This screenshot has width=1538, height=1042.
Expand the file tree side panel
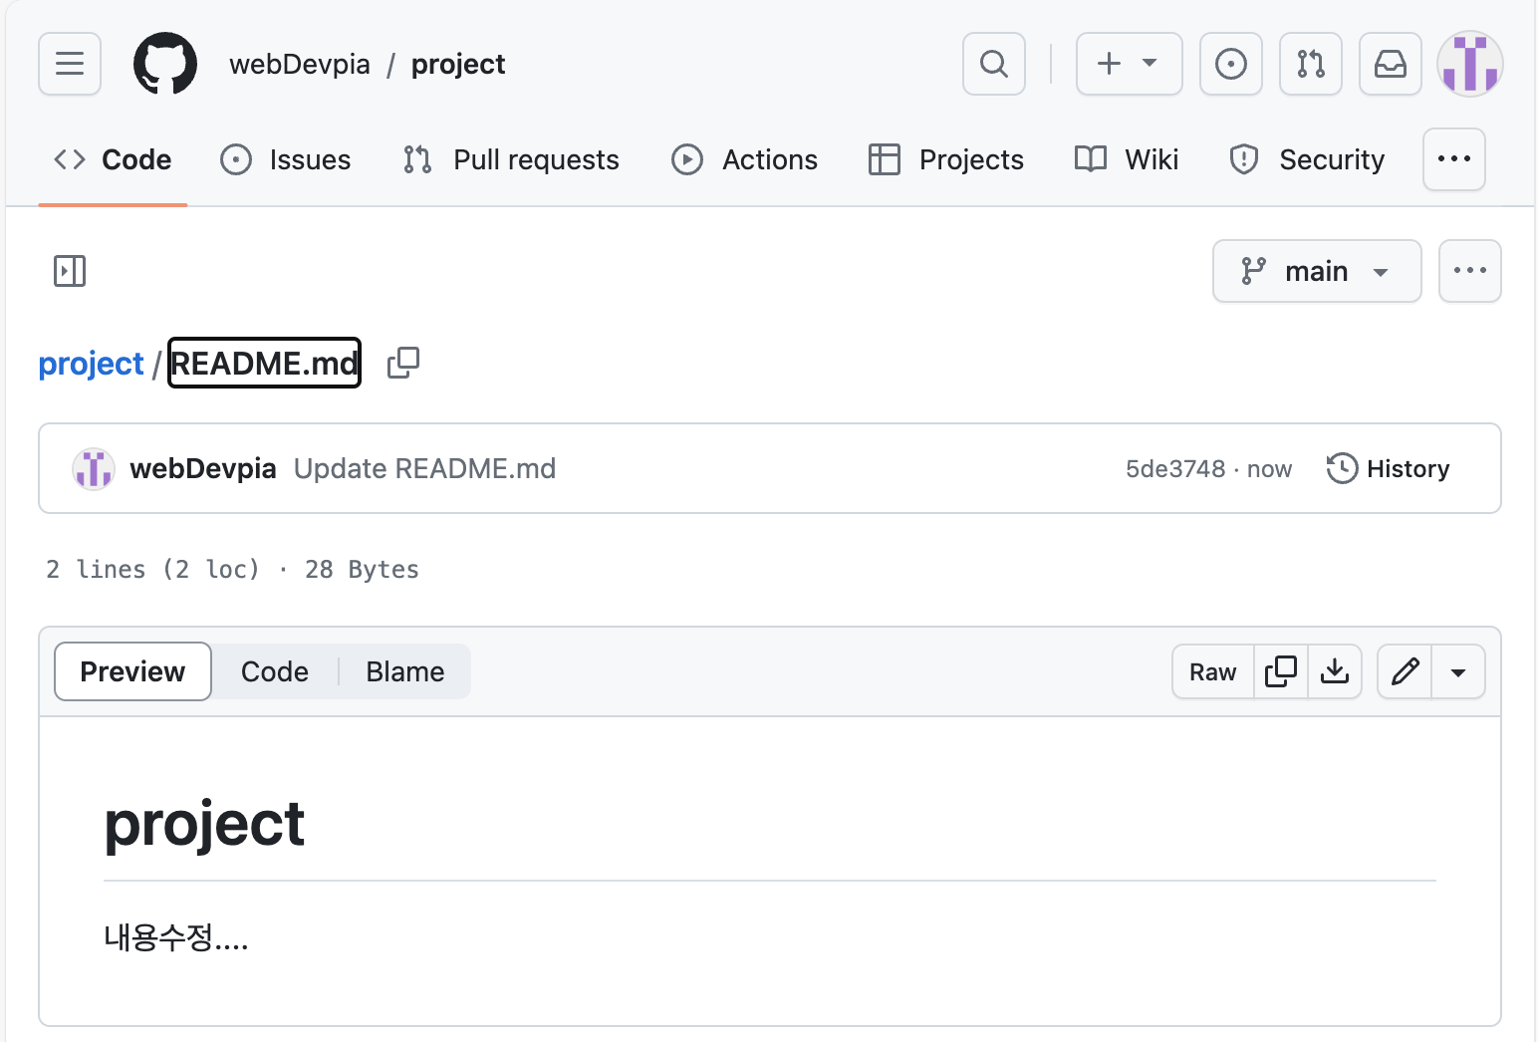(x=69, y=270)
